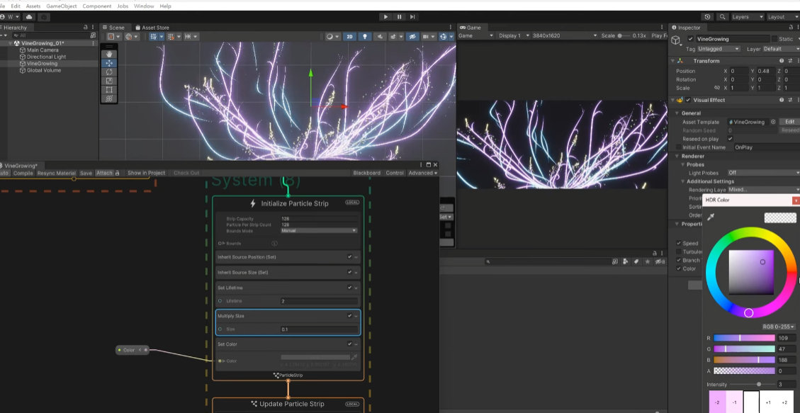Toggle the scene view camera icon
800x413 pixels.
[425, 36]
